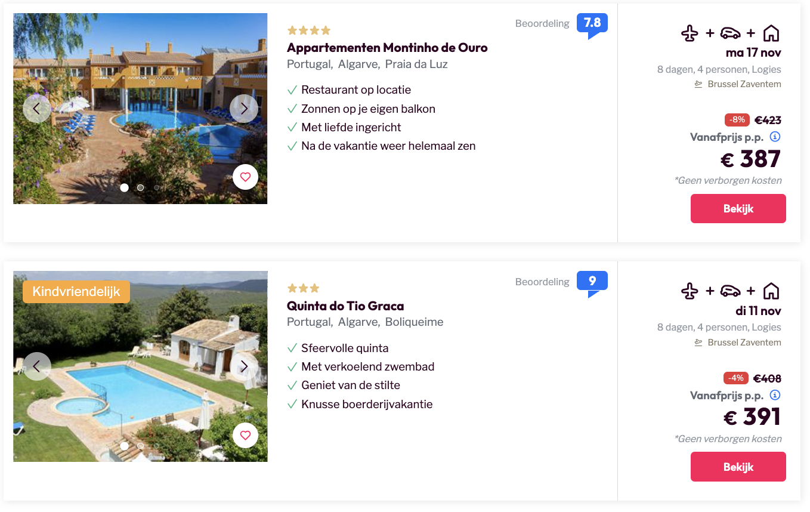Click Kindvriendelijk label on Quinta photo
Viewport: 810px width, 512px height.
pos(76,292)
